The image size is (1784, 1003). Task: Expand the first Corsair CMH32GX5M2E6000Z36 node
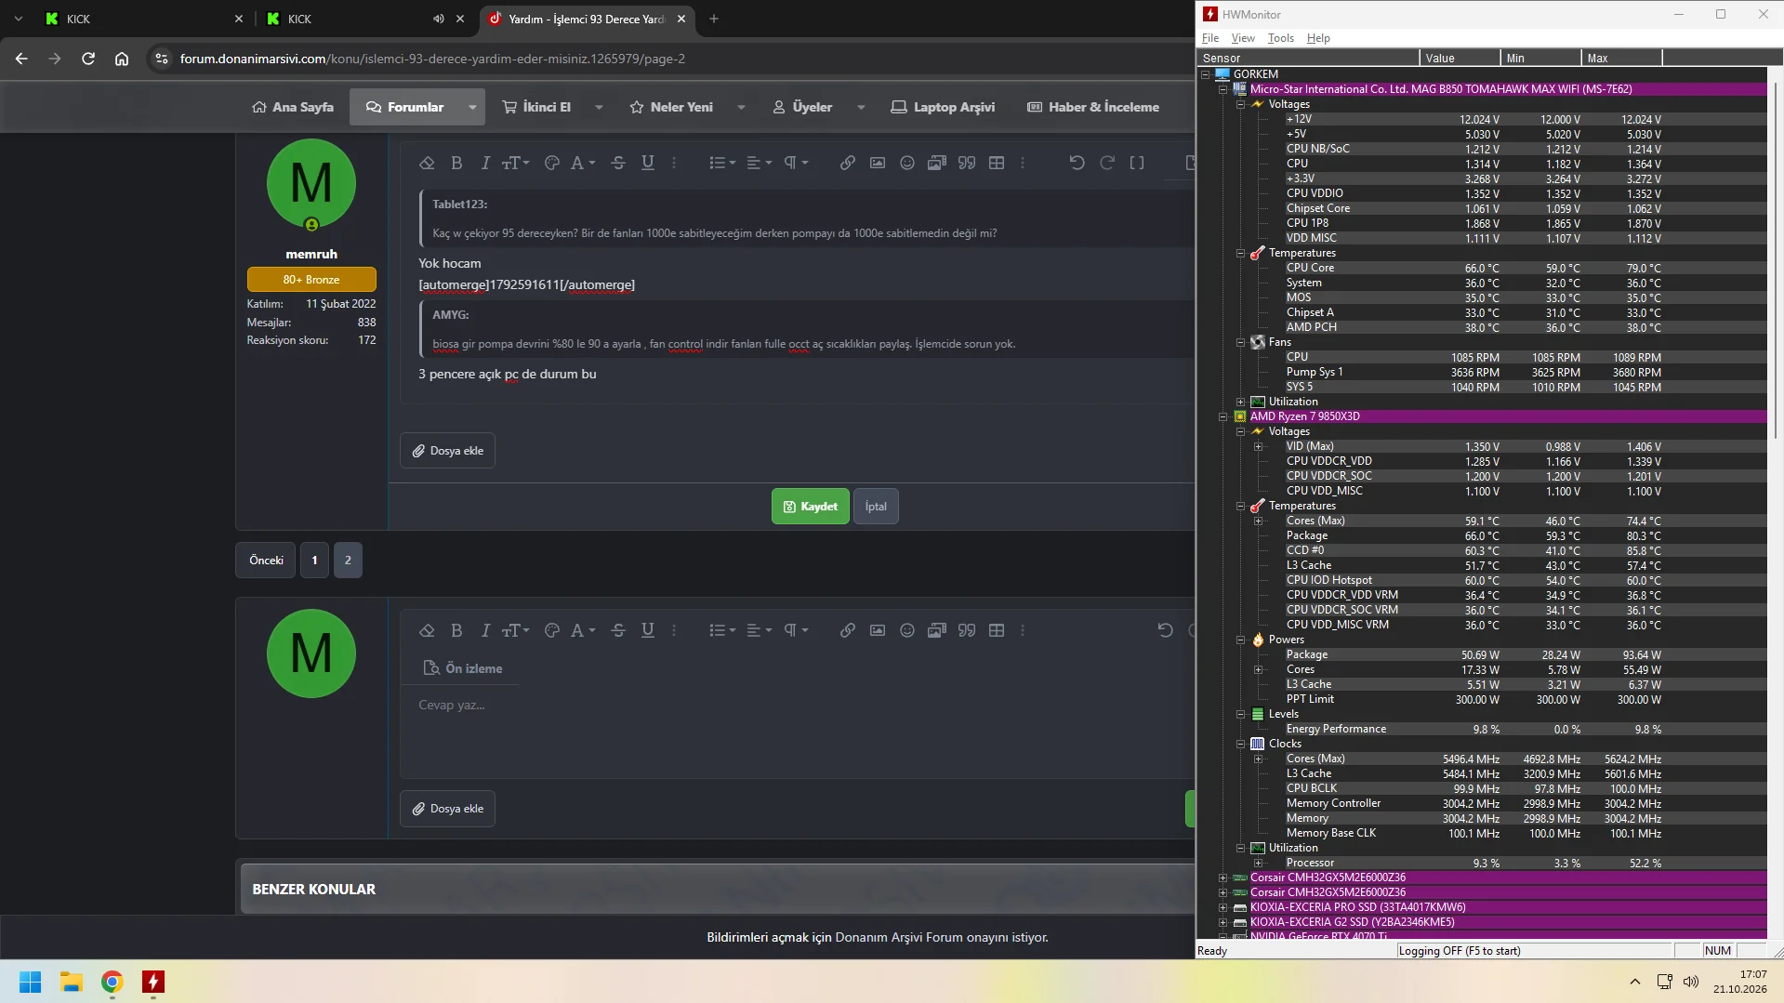coord(1223,878)
